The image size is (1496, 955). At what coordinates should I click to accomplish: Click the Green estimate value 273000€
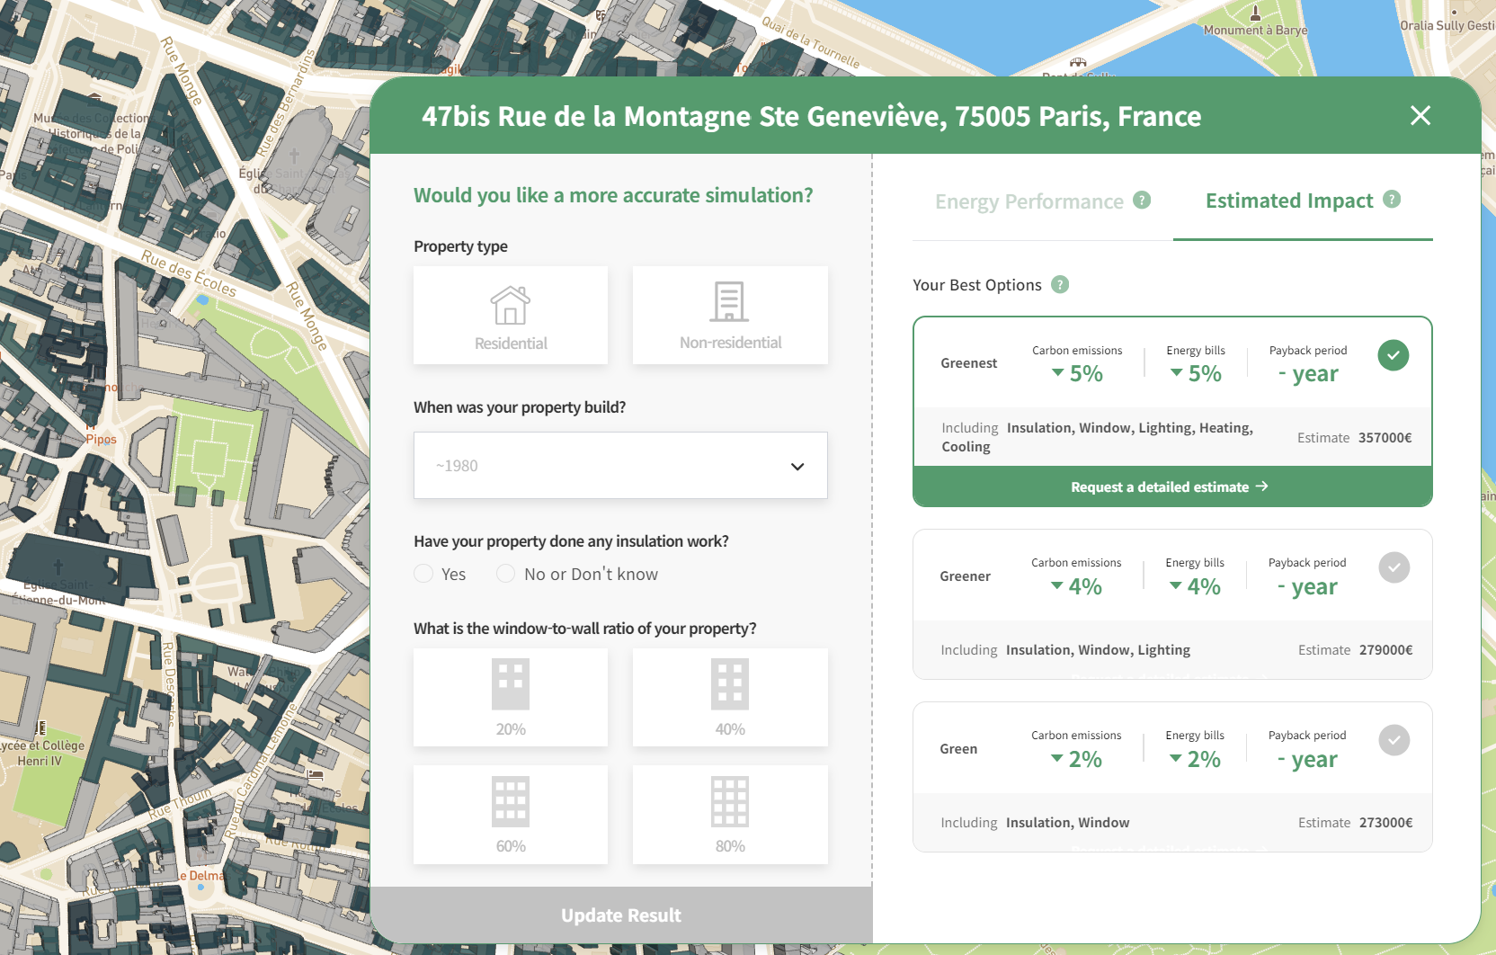pyautogui.click(x=1386, y=823)
